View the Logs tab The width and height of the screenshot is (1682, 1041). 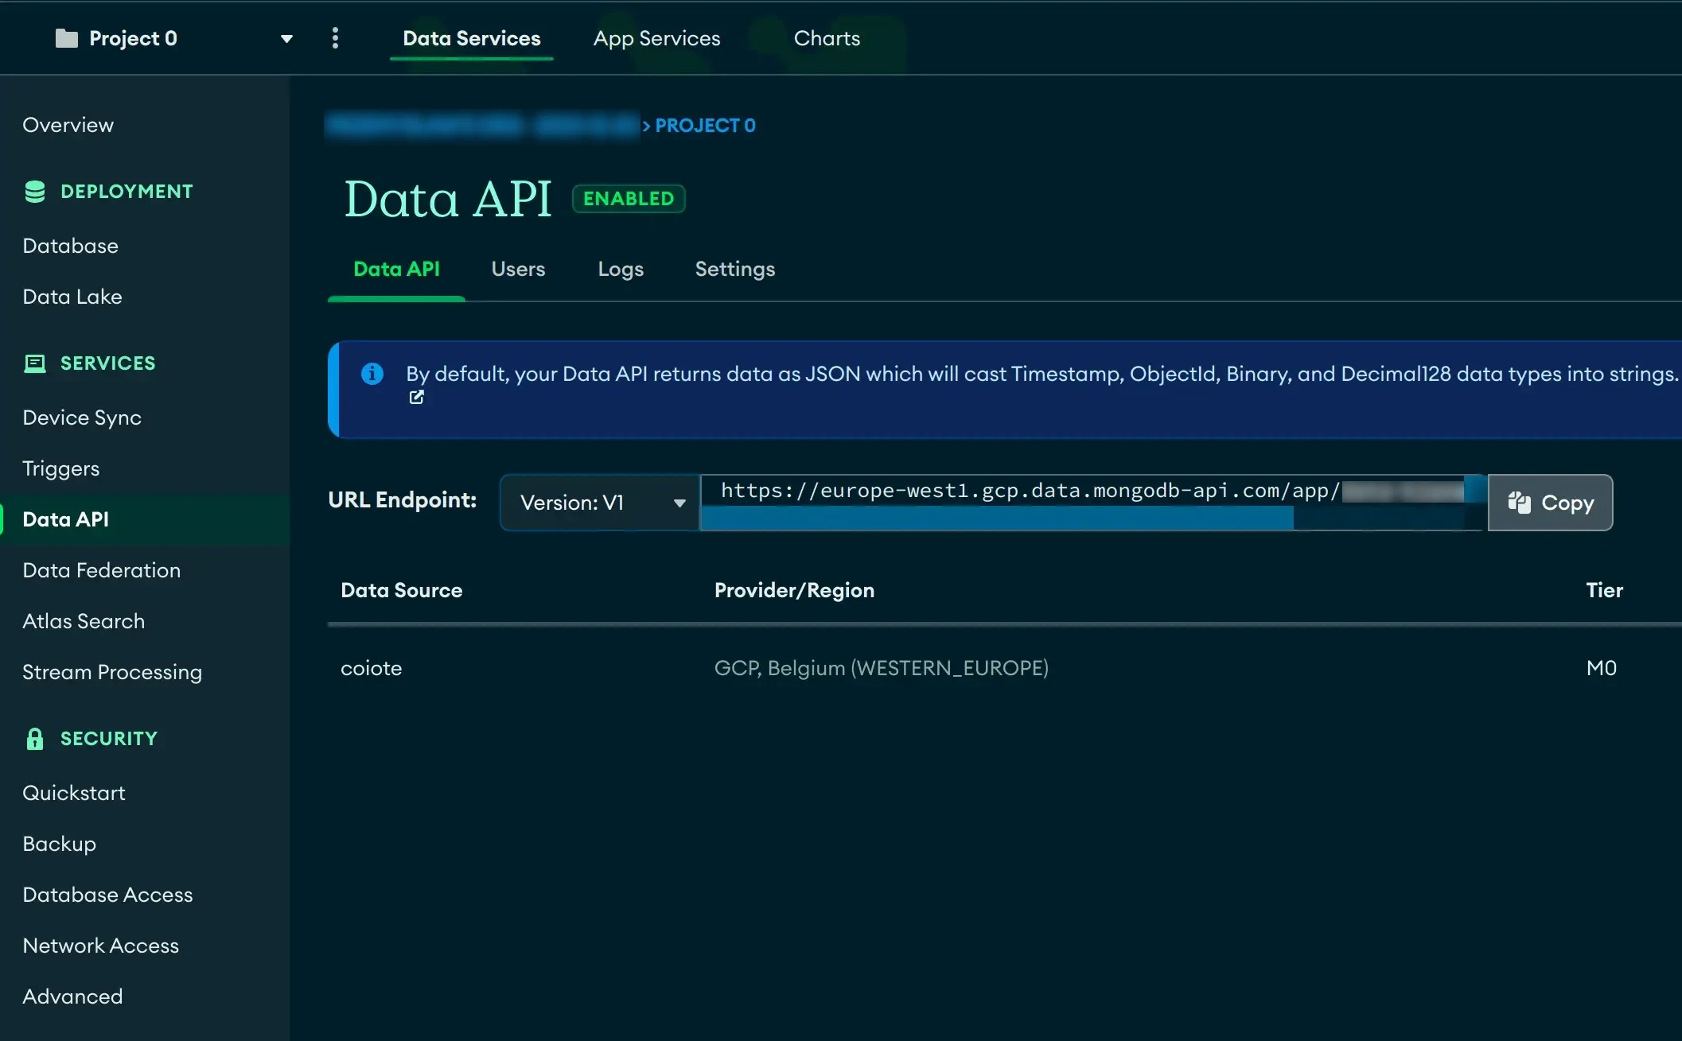(x=621, y=269)
